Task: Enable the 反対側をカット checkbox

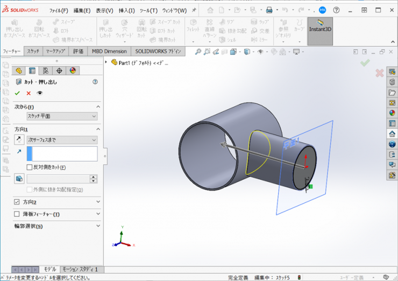Action: coord(30,167)
